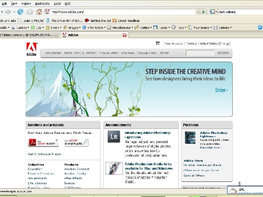This screenshot has width=263, height=197.
Task: Open the Outline toolbar dropdown
Action: click(143, 27)
